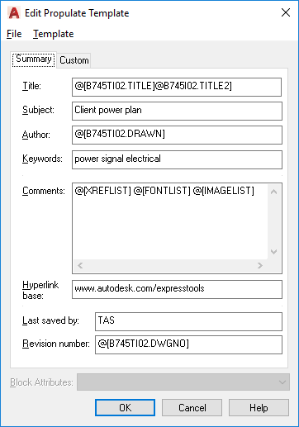Click the Subject field with Client power plan
This screenshot has width=299, height=427.
pyautogui.click(x=177, y=111)
